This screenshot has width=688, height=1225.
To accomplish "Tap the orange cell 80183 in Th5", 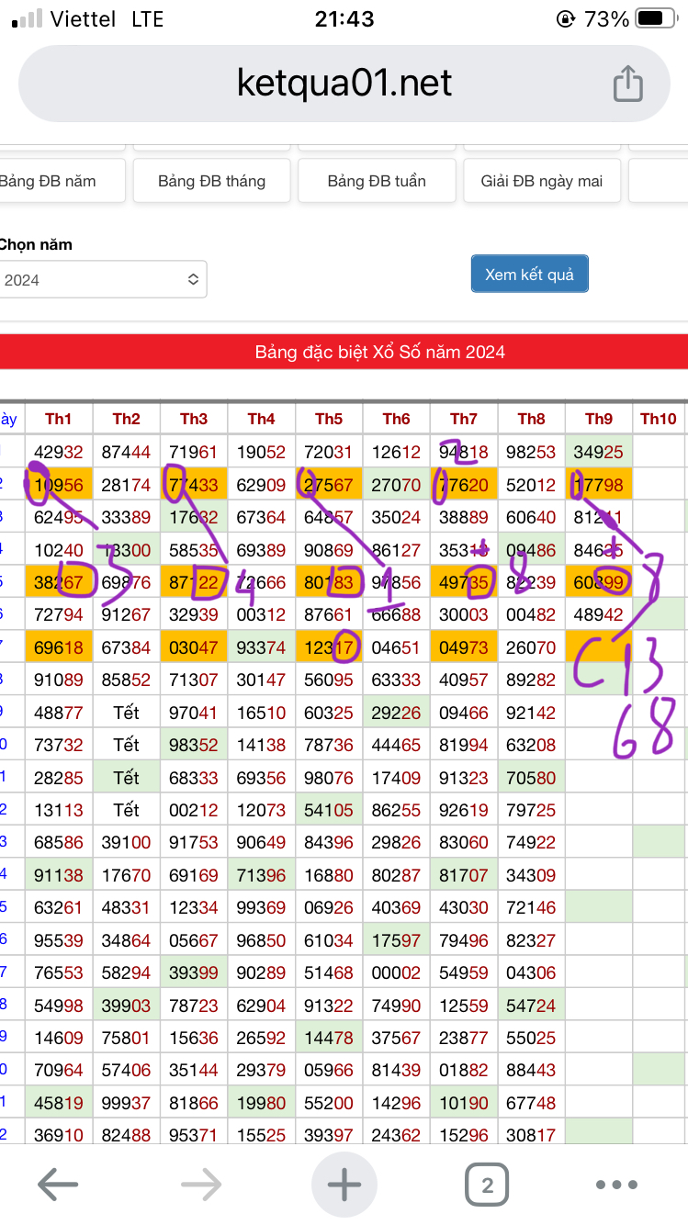I will point(329,581).
